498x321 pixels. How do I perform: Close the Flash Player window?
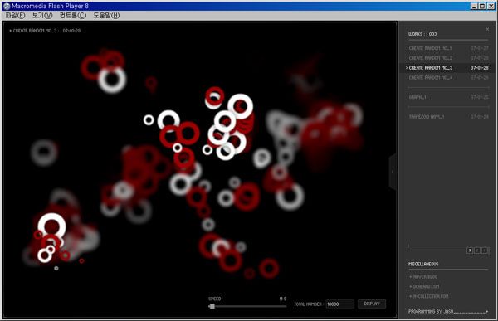491,6
